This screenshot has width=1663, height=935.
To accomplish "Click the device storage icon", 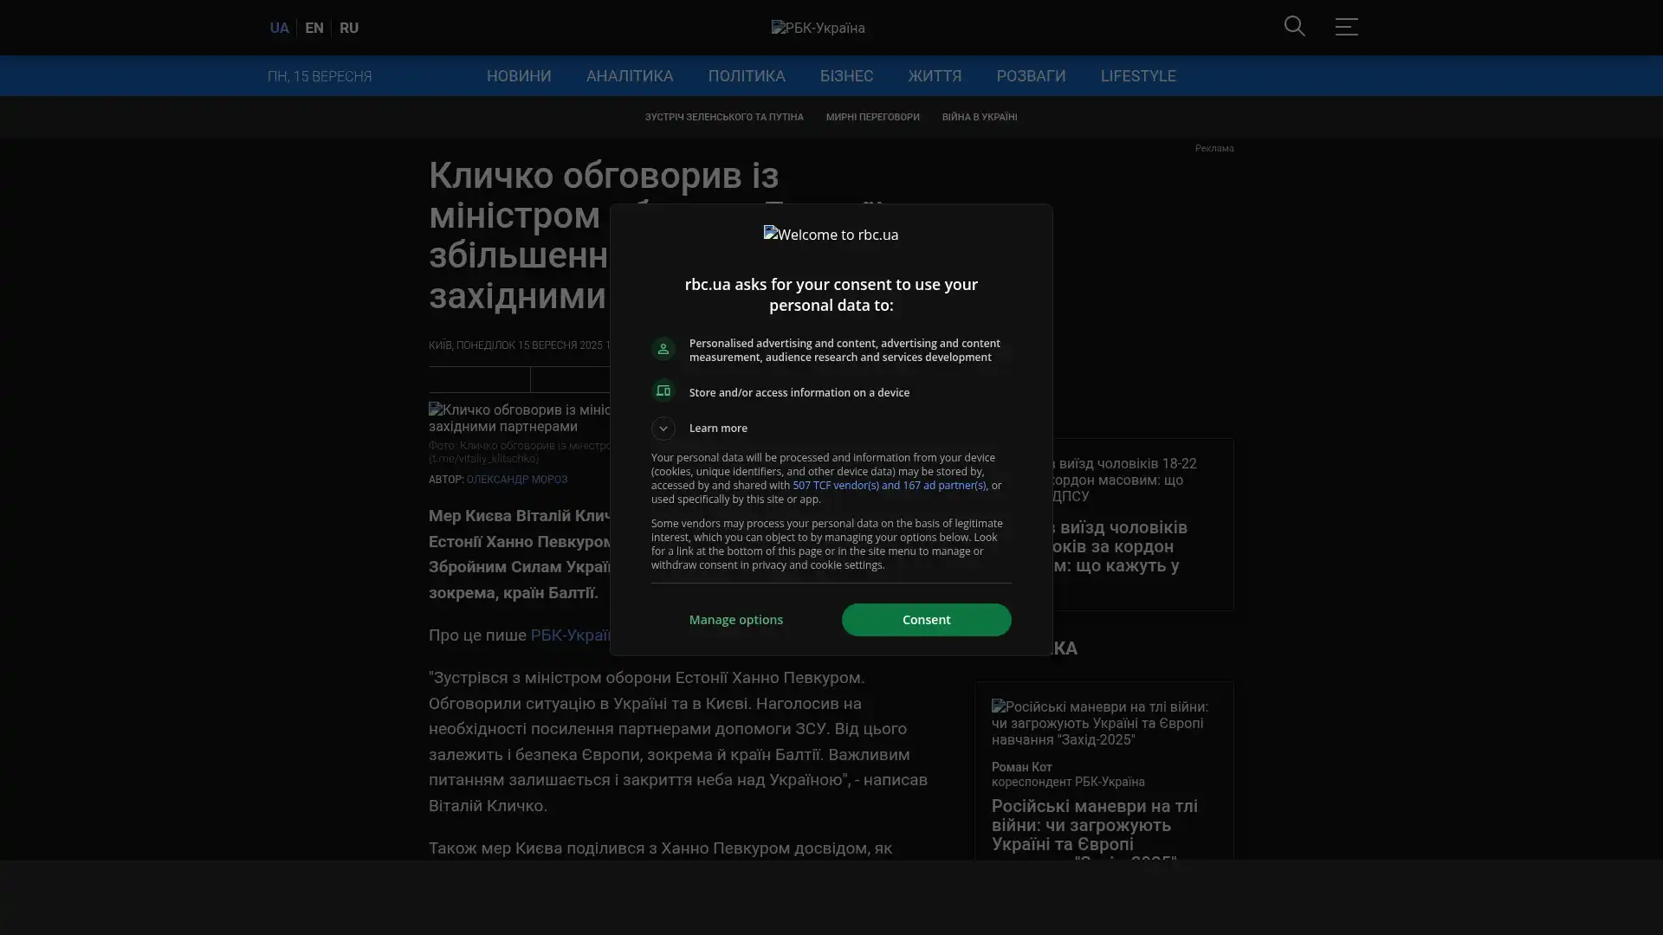I will pos(663,391).
